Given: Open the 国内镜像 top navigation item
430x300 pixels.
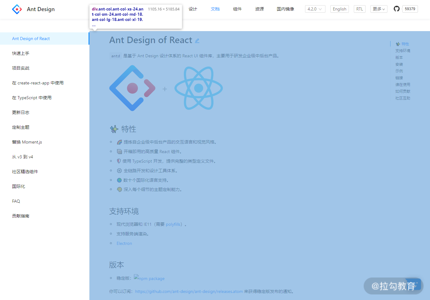Looking at the screenshot, I should click(285, 9).
